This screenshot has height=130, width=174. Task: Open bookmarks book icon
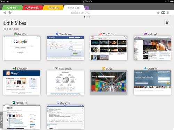point(163,12)
